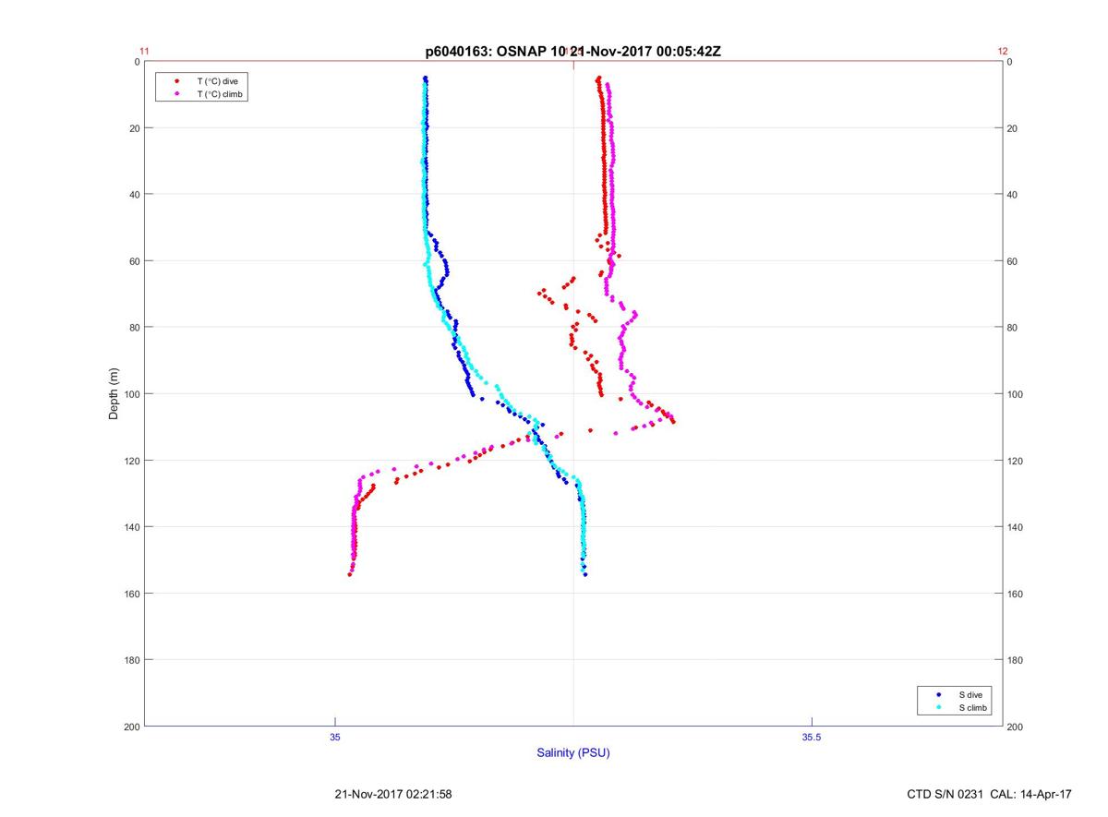Screen dimensions: 1108x817
Task: Click the red '11' temperature tick label
Action: point(144,52)
